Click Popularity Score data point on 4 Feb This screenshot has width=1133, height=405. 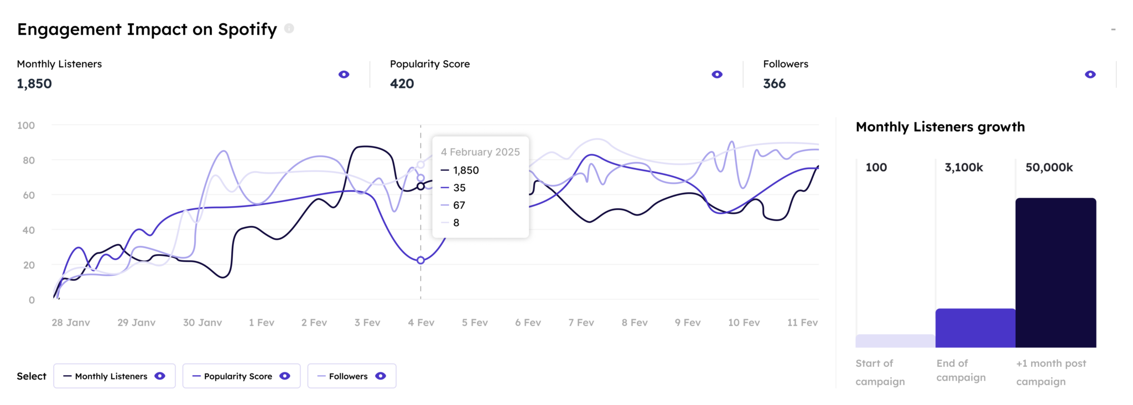click(x=420, y=260)
